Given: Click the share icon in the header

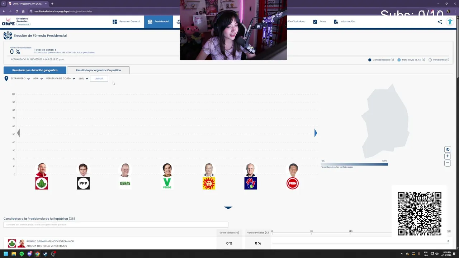Looking at the screenshot, I should click(440, 21).
